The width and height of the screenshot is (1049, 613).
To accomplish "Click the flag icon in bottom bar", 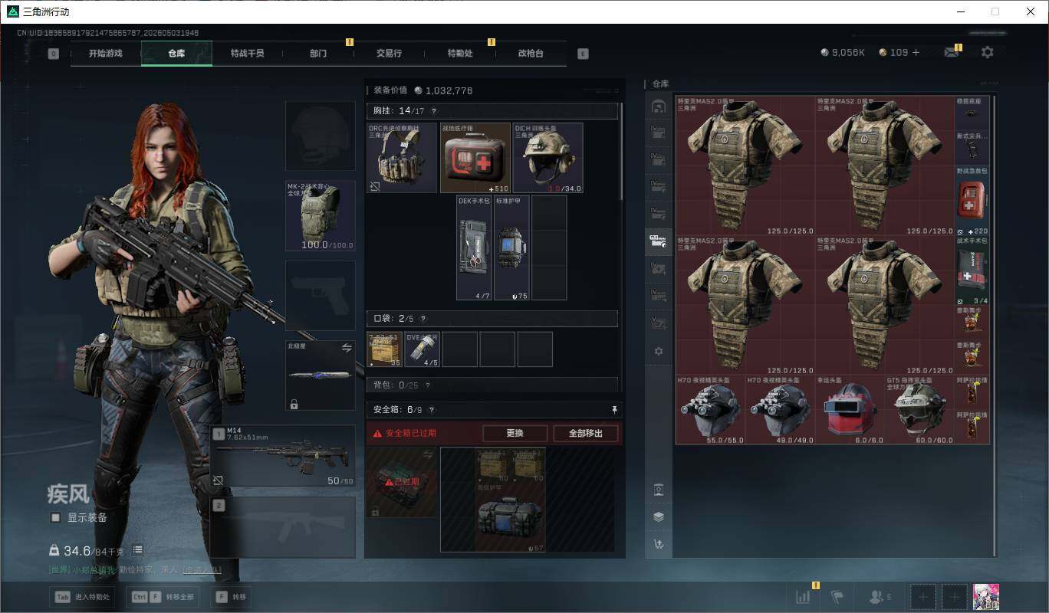I will tap(837, 597).
